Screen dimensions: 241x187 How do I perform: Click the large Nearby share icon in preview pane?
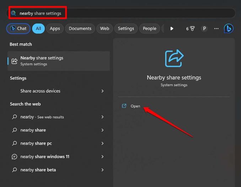pyautogui.click(x=174, y=58)
